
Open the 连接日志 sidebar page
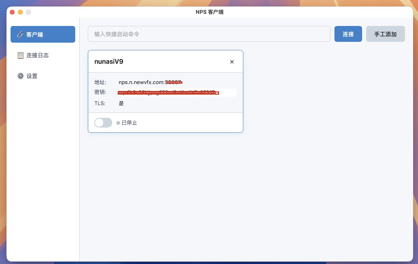point(37,55)
